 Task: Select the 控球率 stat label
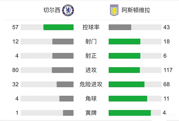pyautogui.click(x=91, y=27)
